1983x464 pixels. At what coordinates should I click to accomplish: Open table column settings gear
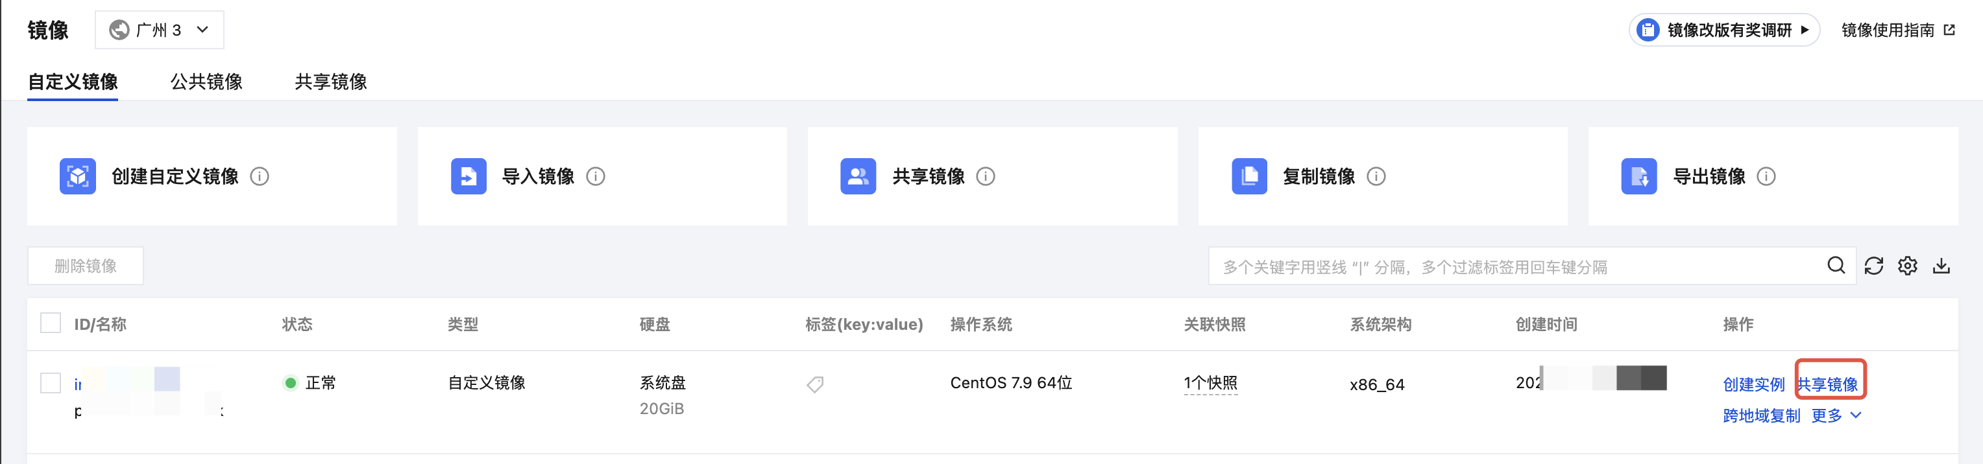click(1908, 266)
